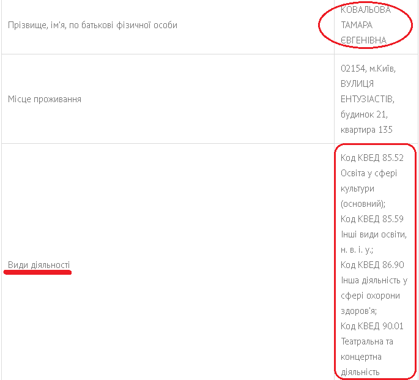Click the postal code line '02154, м.Київ,'

coord(368,69)
